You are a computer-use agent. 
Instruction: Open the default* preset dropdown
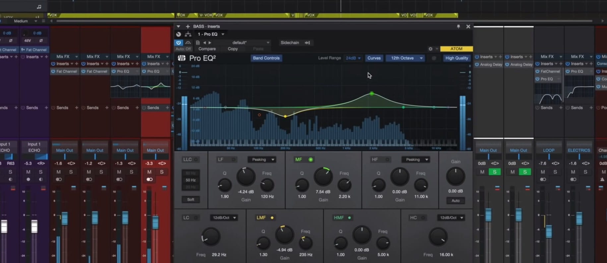click(251, 43)
